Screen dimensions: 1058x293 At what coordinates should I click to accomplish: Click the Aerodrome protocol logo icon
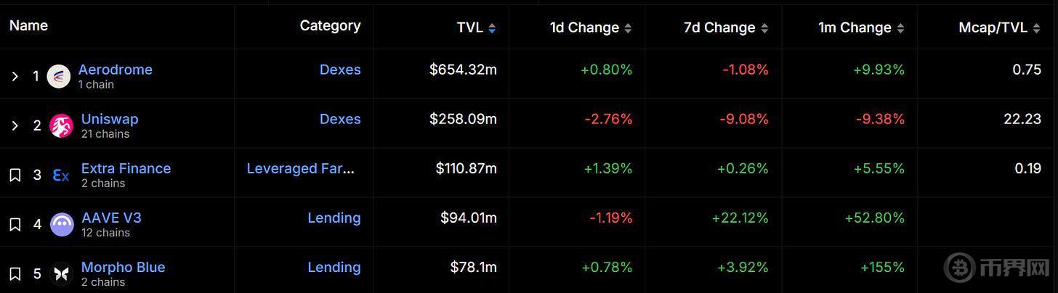(x=59, y=76)
